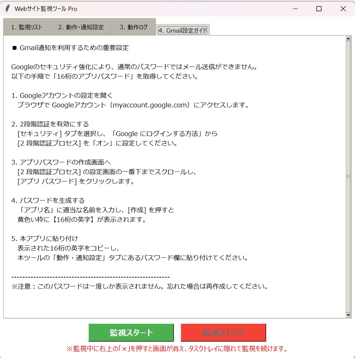Image resolution: width=355 pixels, height=358 pixels.
Task: Click the line '[2 段階認証プロセス] を「オン」に設定してください。'
Action: click(98, 143)
